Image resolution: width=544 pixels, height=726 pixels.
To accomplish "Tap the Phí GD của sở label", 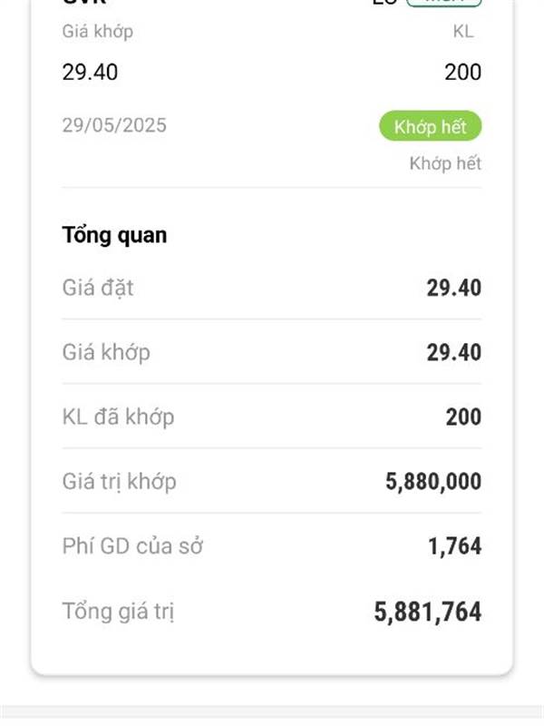I will (x=132, y=546).
